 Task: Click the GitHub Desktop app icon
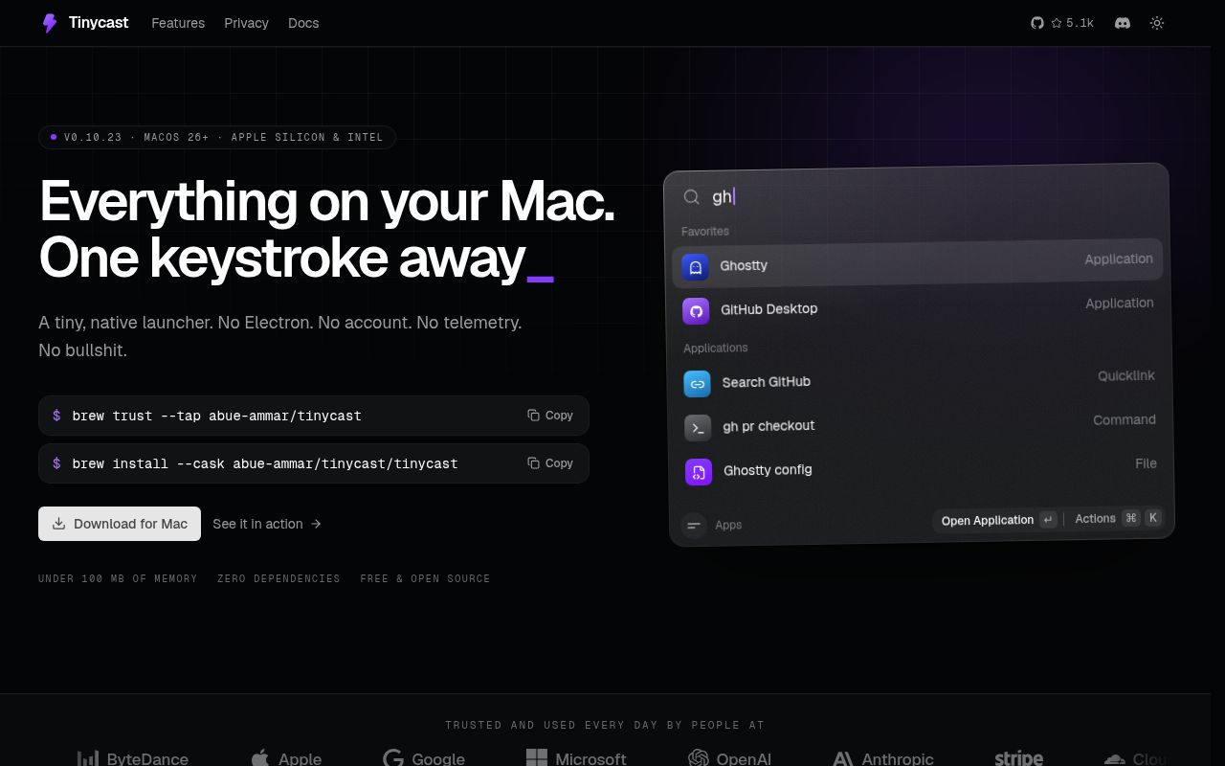(696, 310)
